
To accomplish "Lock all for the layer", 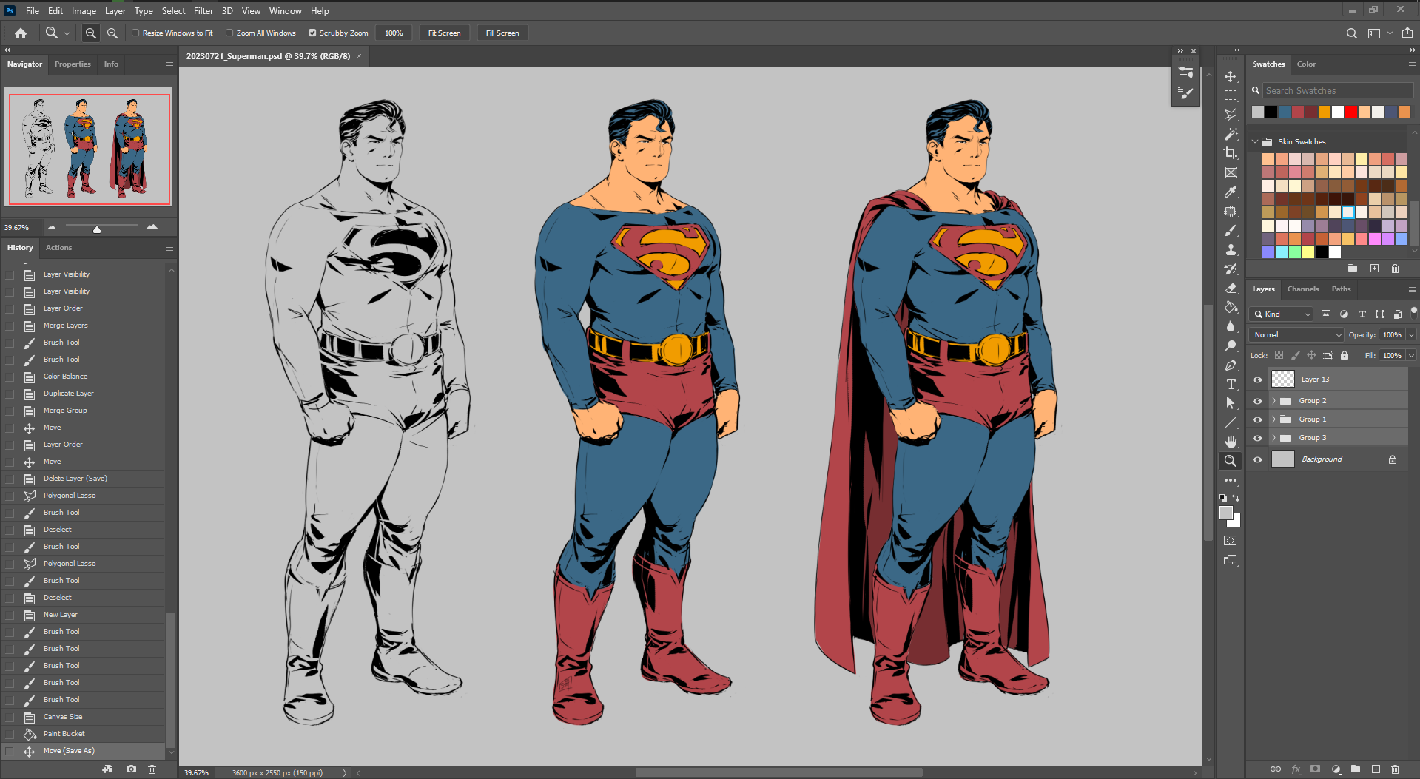I will (x=1345, y=355).
